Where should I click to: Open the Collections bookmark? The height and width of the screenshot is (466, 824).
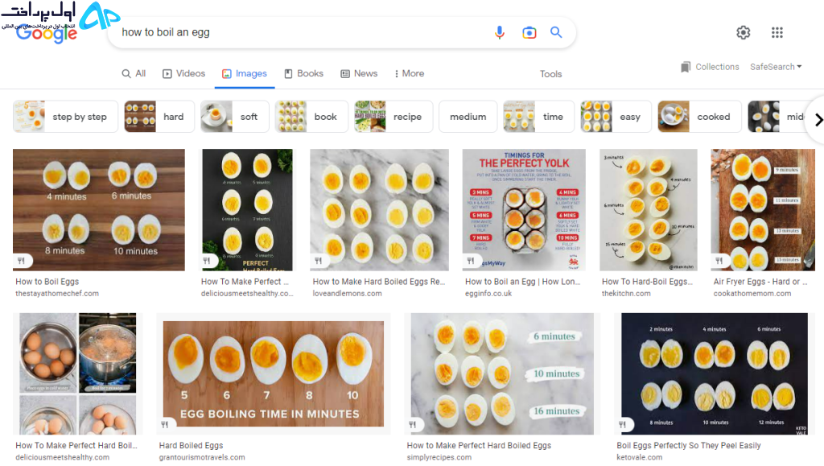(x=686, y=68)
